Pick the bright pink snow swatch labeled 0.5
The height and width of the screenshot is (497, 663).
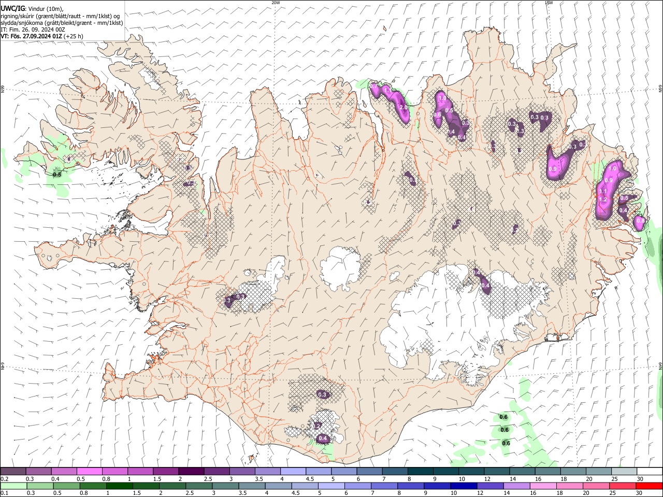pos(89,471)
